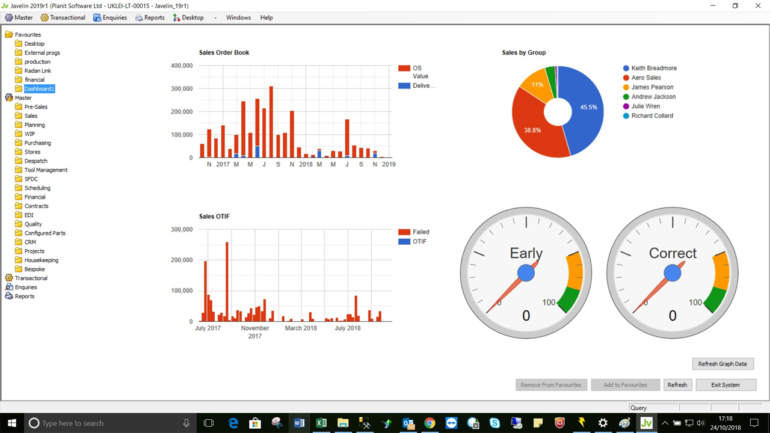Image resolution: width=770 pixels, height=433 pixels.
Task: Click the Failed legend swatch
Action: 404,232
